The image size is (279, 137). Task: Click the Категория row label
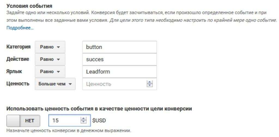click(18, 47)
